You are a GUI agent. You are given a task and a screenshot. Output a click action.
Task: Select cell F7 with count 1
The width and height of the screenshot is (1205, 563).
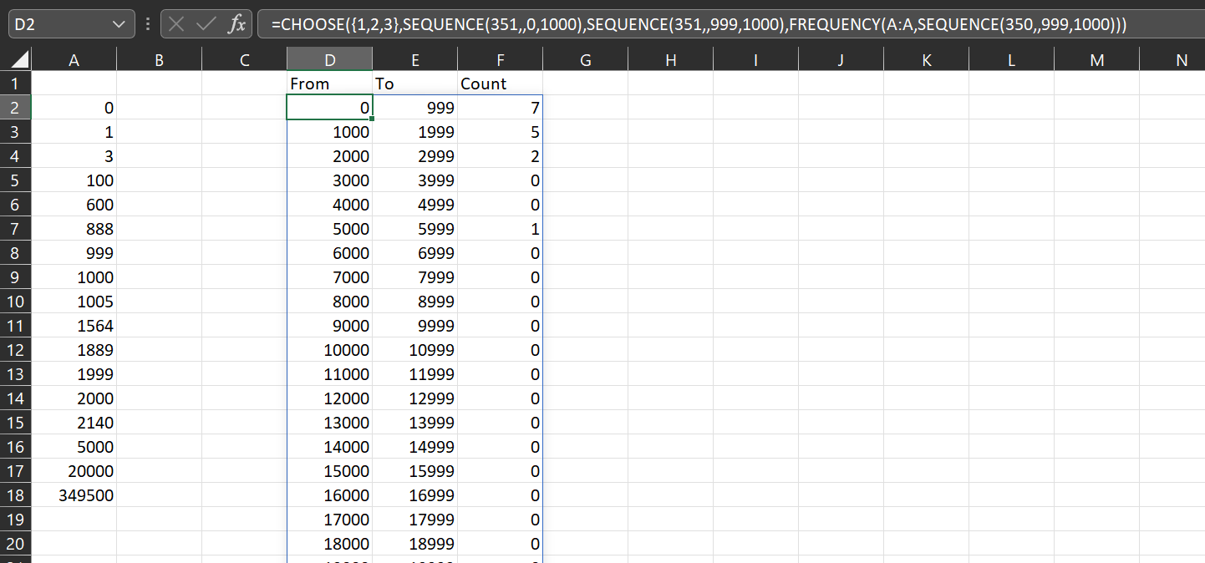(500, 229)
